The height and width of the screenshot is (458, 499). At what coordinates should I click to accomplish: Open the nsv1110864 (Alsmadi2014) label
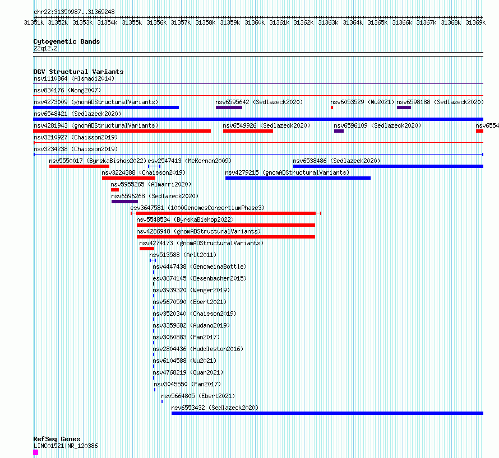click(74, 78)
